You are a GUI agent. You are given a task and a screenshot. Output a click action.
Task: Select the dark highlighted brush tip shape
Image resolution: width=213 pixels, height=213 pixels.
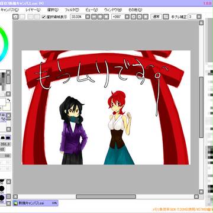(8, 138)
